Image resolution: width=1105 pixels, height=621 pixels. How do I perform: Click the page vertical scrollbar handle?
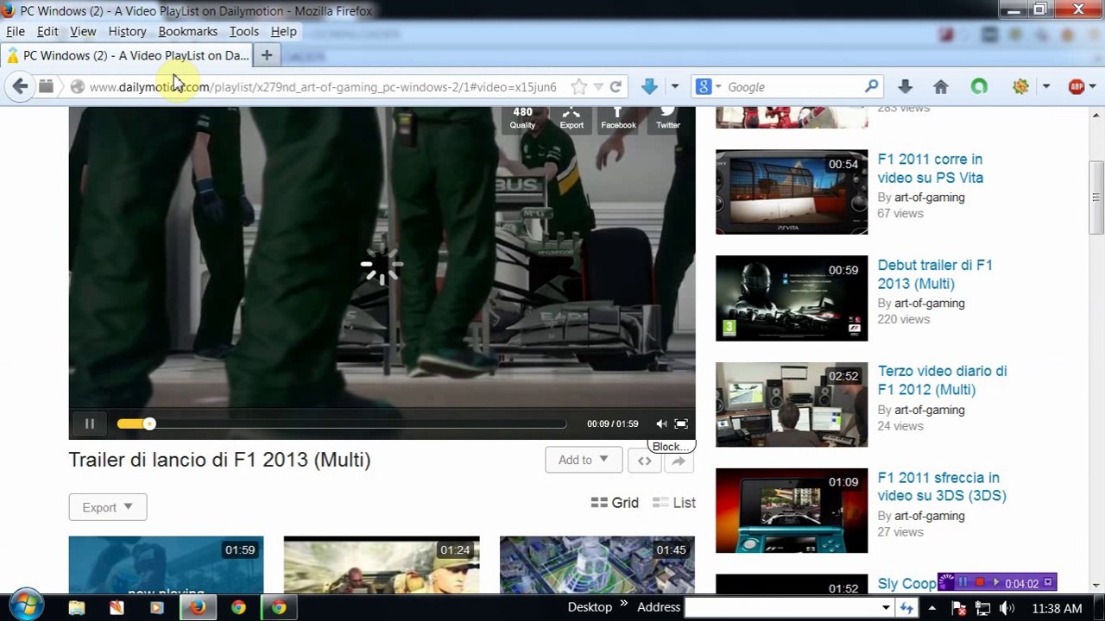point(1096,198)
